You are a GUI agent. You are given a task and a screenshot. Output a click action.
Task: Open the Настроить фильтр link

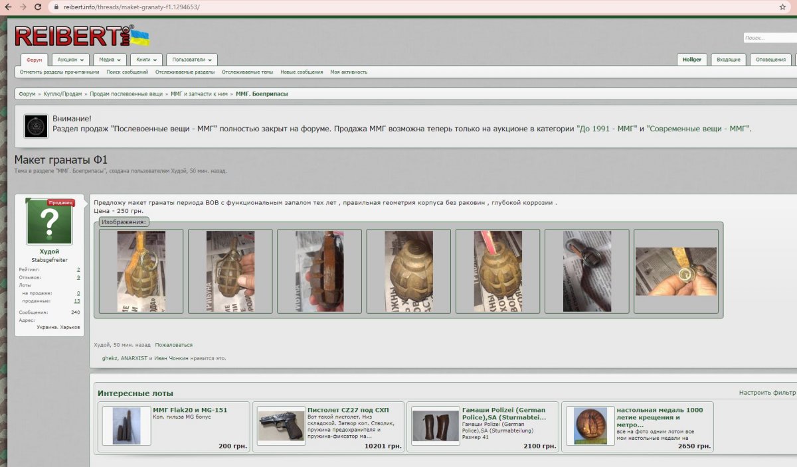click(766, 393)
